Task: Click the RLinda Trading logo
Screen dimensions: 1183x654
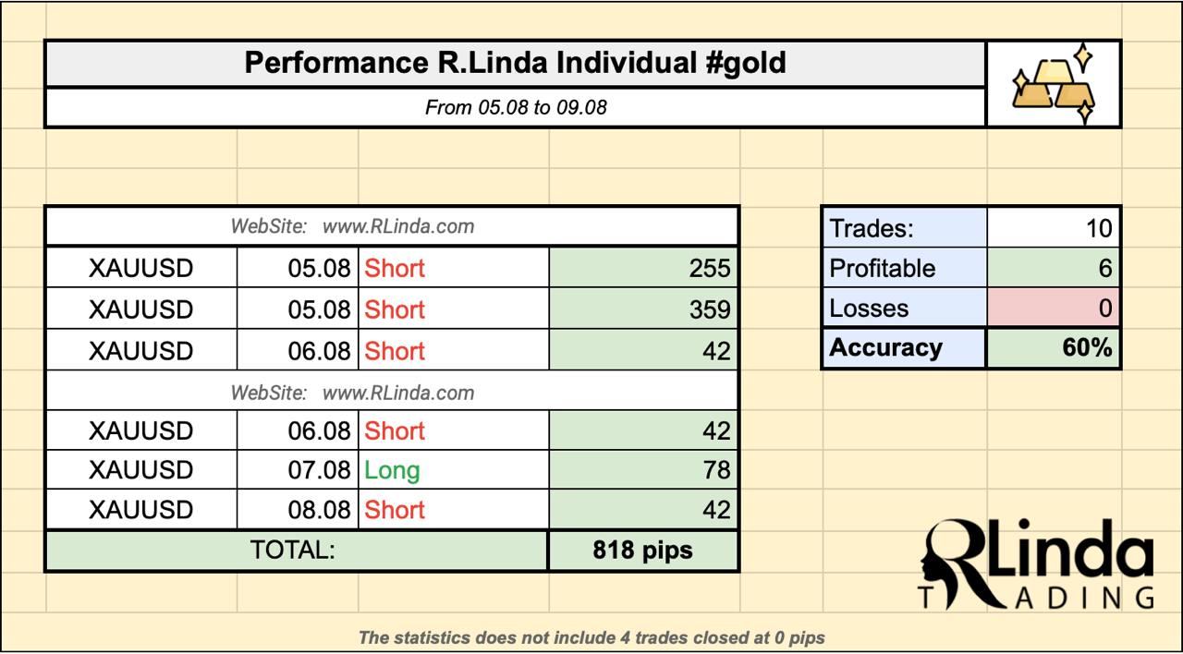Action: 1037,565
